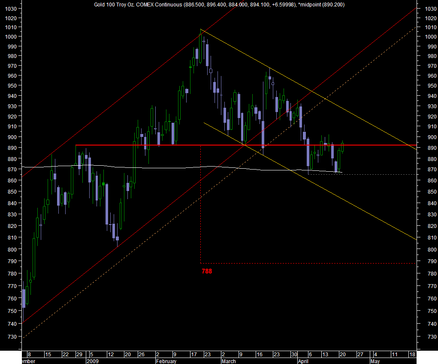Click the 860 price on the right axis
The image size is (438, 364).
432,181
